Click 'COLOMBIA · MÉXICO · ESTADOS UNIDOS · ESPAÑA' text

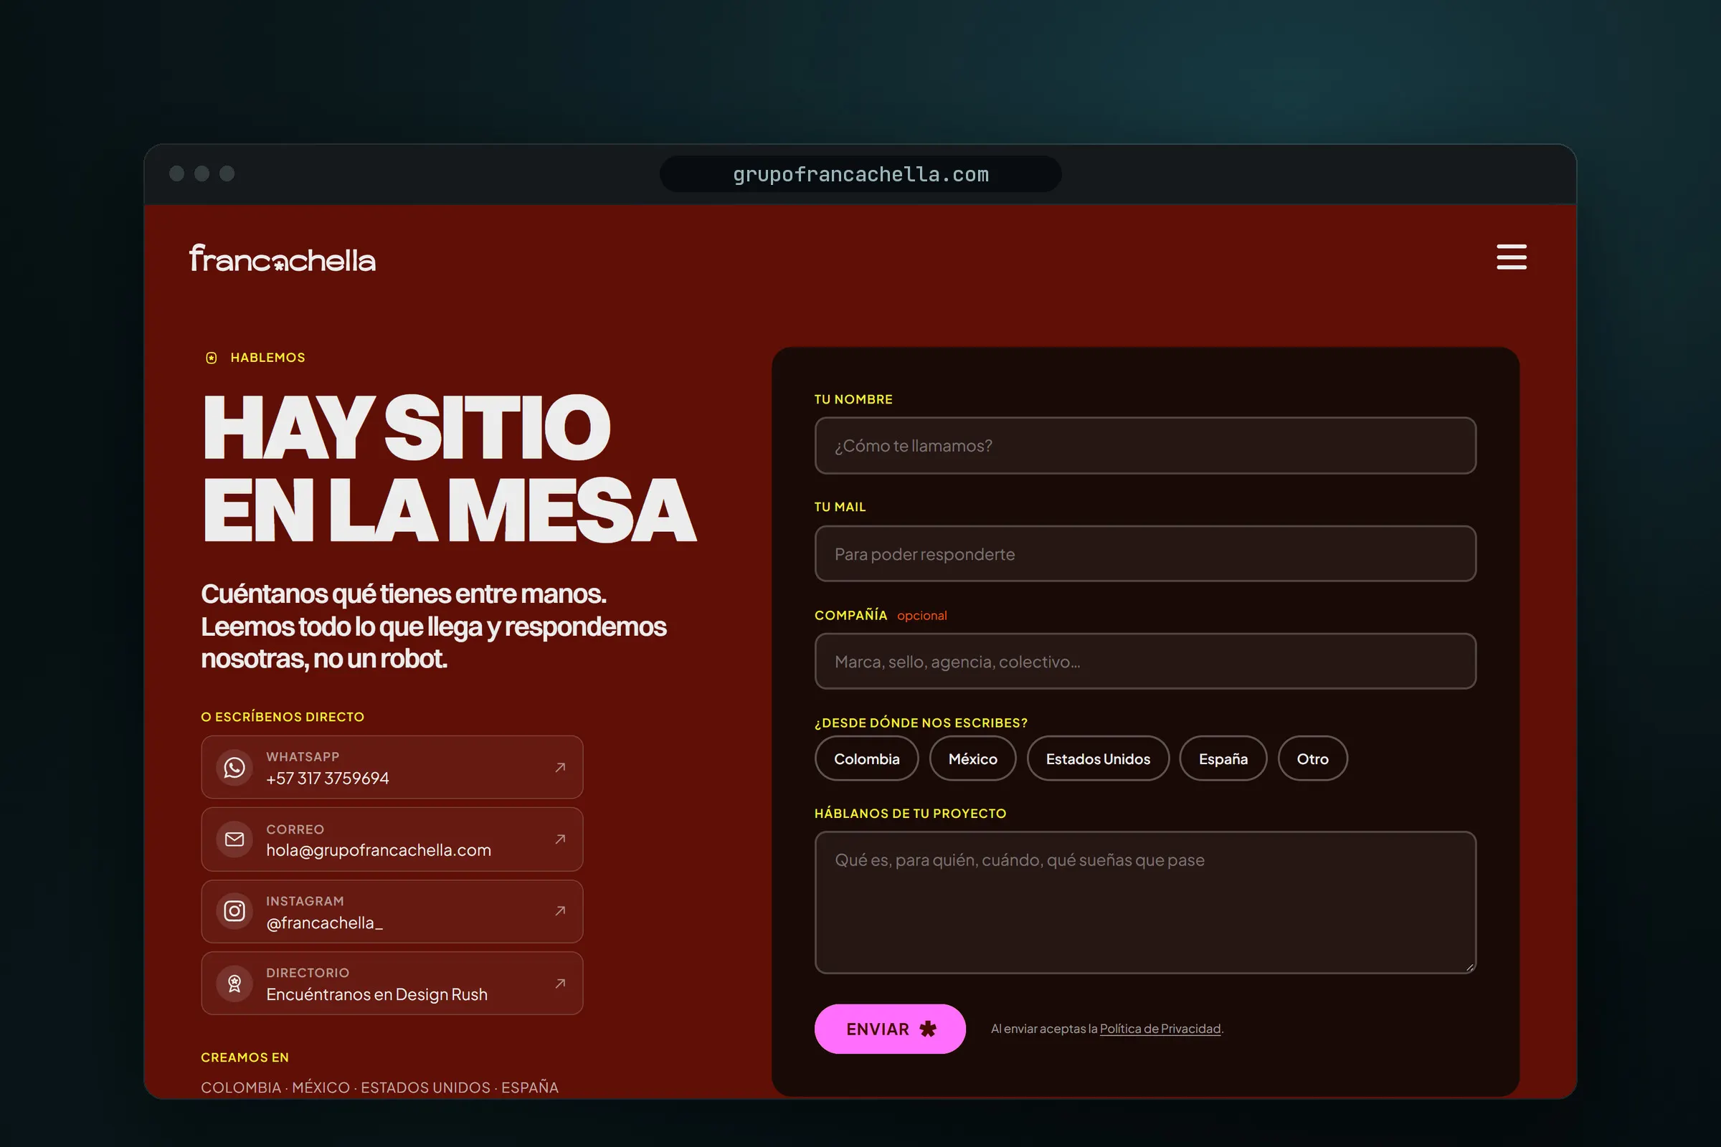click(380, 1087)
